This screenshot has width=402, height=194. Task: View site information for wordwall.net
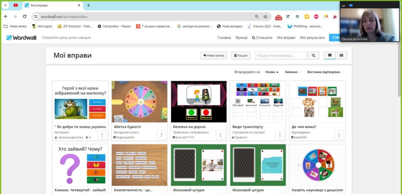coord(36,17)
